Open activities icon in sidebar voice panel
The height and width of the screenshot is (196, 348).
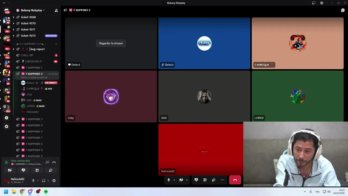click(x=37, y=170)
